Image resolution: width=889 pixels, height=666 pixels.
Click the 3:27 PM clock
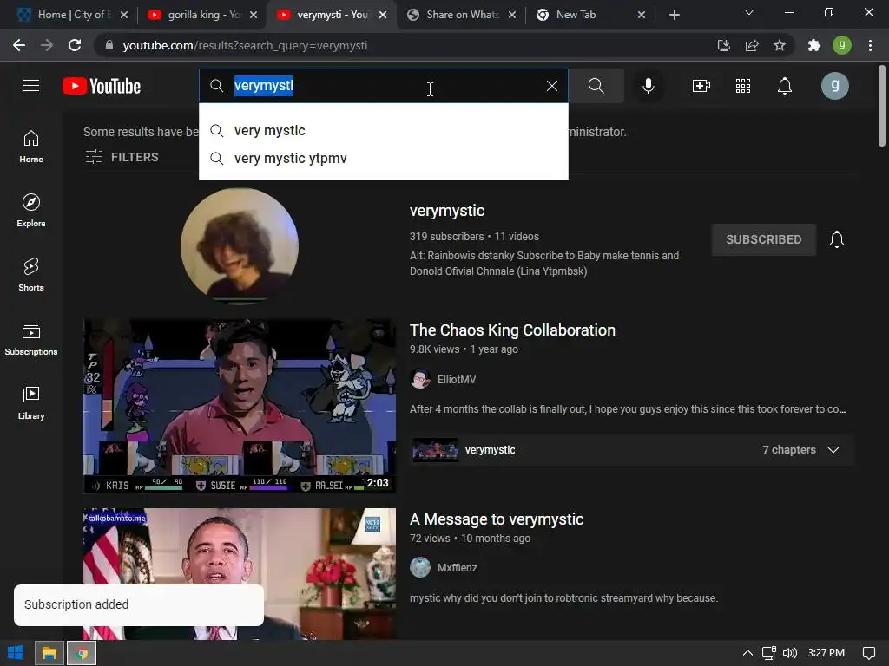[x=826, y=653]
